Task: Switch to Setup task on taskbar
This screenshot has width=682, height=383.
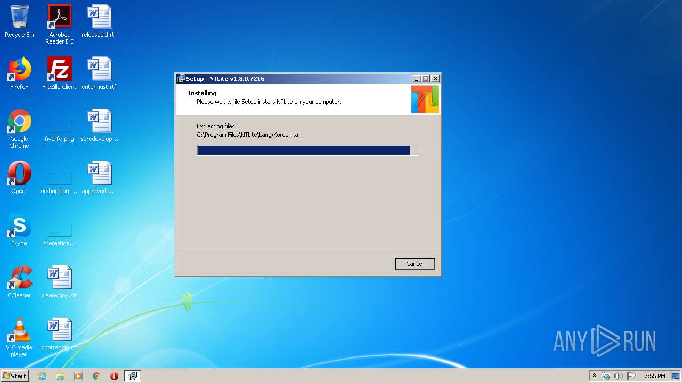Action: pos(132,376)
